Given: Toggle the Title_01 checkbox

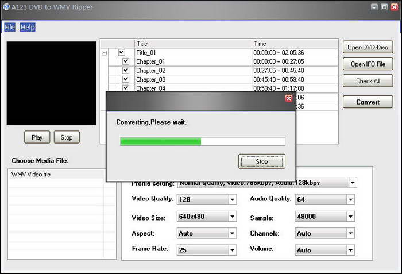Looking at the screenshot, I should (122, 52).
